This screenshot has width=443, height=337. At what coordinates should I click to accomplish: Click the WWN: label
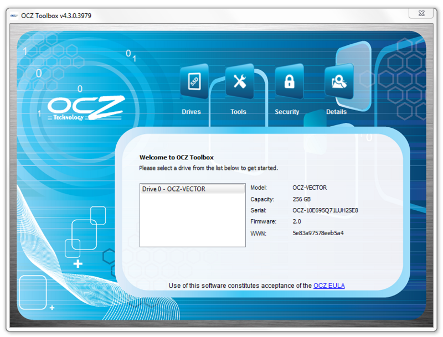pyautogui.click(x=258, y=234)
